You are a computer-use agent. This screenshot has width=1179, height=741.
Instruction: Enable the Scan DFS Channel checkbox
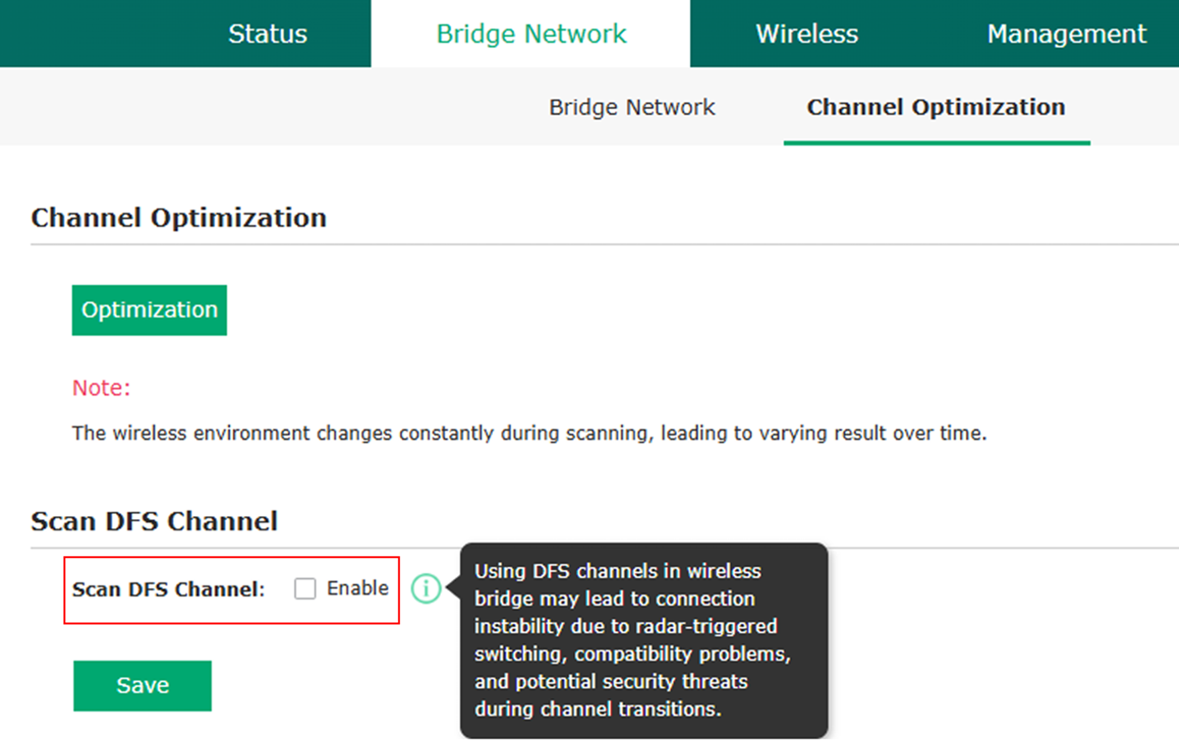point(305,588)
